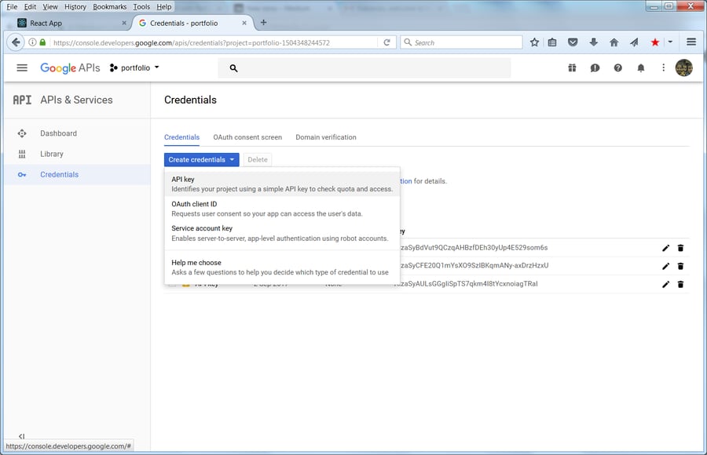Expand the portfolio project selector dropdown
This screenshot has width=707, height=455.
134,68
